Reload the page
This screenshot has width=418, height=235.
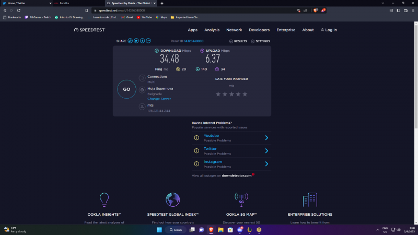(19, 10)
